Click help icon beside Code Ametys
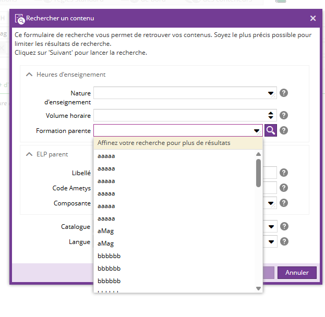The width and height of the screenshot is (325, 317). (x=284, y=188)
